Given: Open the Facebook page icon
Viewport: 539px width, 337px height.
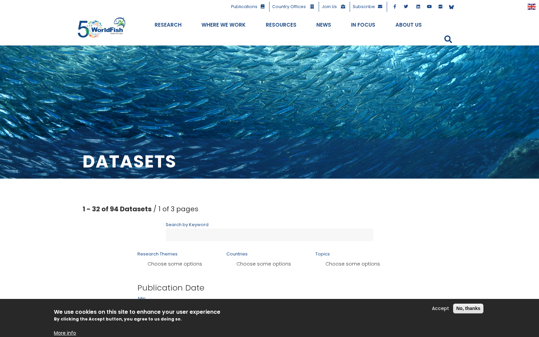Looking at the screenshot, I should (394, 7).
